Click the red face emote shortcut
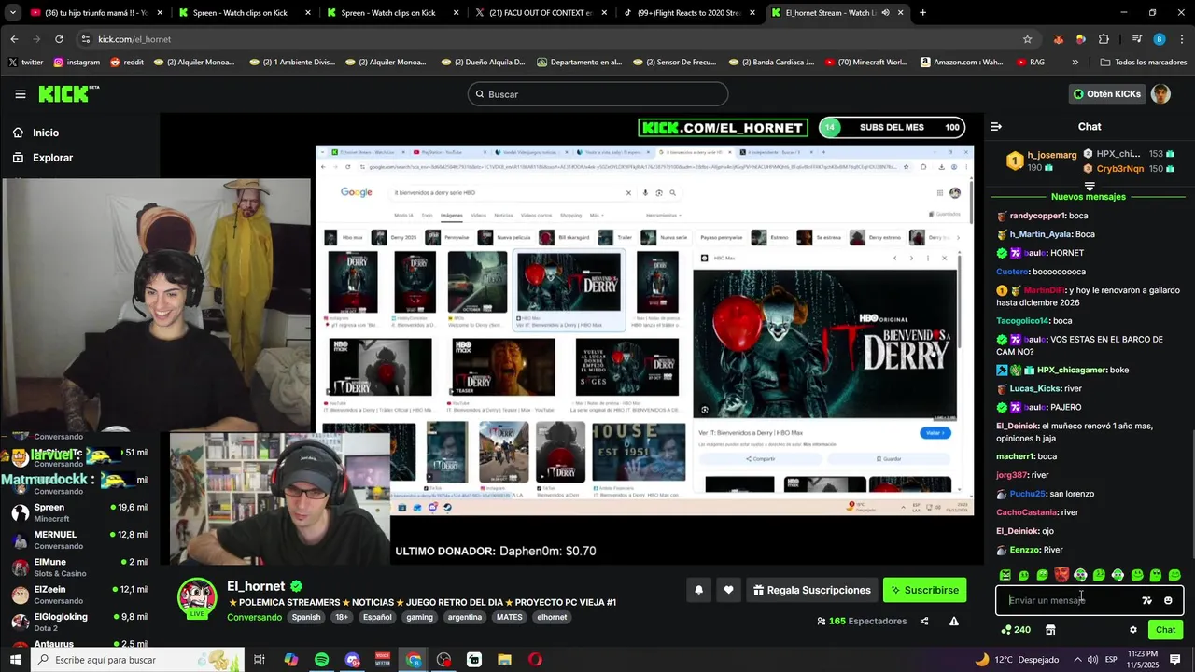 (x=1061, y=575)
